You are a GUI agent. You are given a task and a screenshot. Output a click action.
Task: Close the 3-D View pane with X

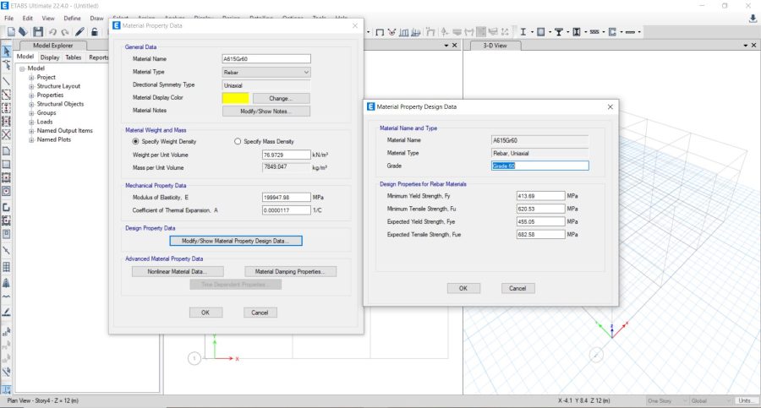753,45
